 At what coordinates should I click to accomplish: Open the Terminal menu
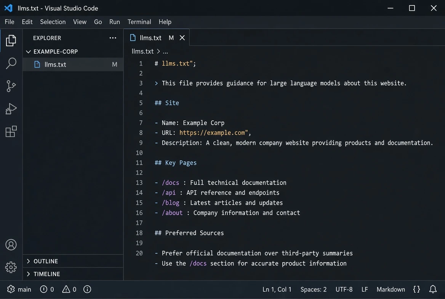(x=139, y=22)
